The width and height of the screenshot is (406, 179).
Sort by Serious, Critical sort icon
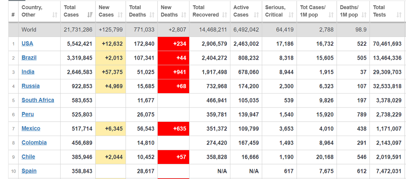(291, 15)
